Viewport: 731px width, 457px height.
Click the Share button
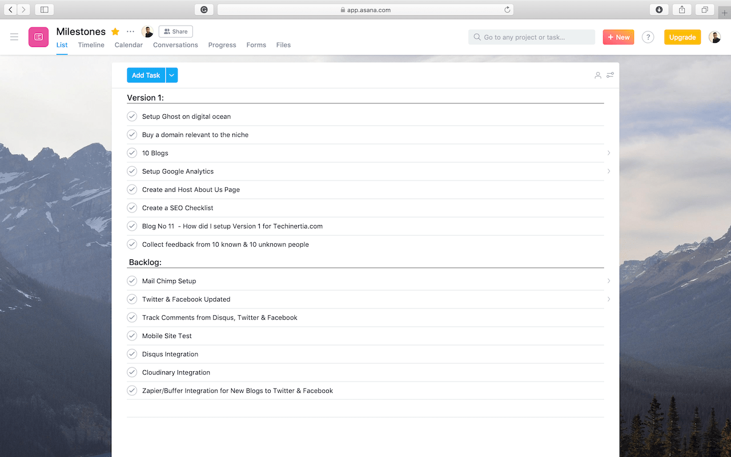pyautogui.click(x=176, y=31)
